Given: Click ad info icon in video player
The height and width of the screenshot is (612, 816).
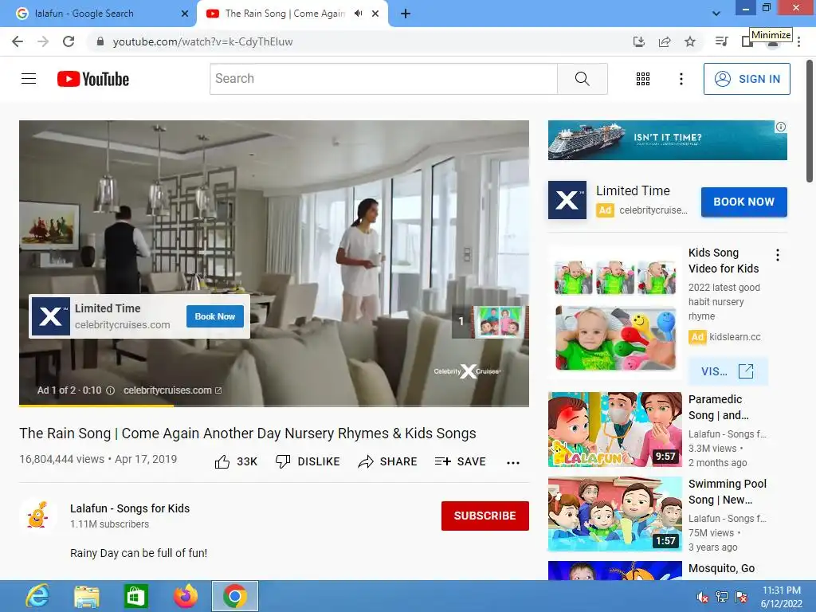Looking at the screenshot, I should click(110, 390).
